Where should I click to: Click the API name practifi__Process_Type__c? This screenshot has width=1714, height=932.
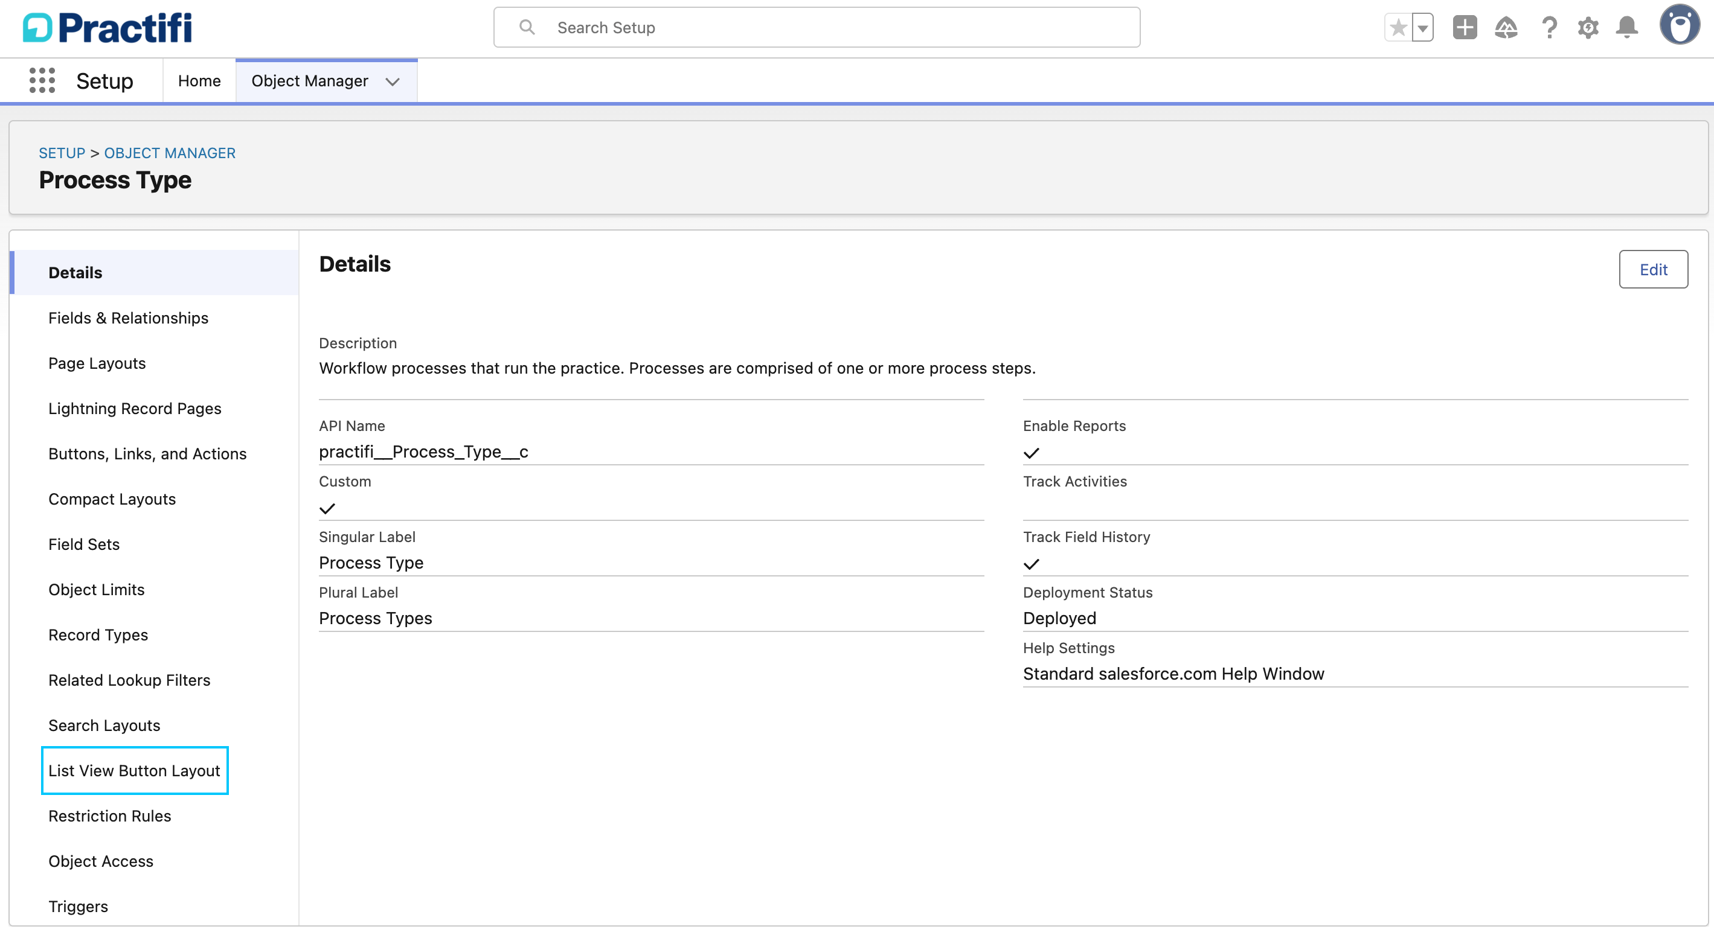coord(423,452)
